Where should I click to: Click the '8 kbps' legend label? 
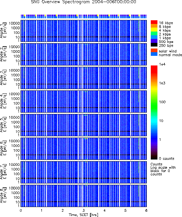coord(165,27)
